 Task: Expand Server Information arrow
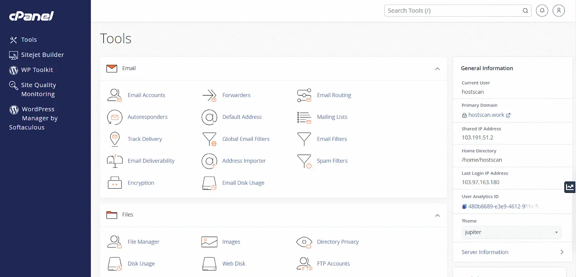562,252
